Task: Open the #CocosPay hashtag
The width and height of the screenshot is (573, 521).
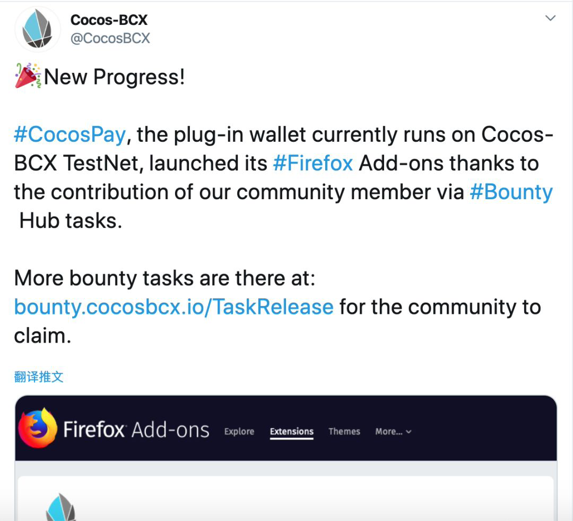Action: [x=70, y=134]
